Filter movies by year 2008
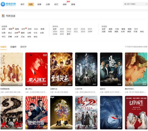The width and height of the screenshot is (148, 131). point(55,34)
